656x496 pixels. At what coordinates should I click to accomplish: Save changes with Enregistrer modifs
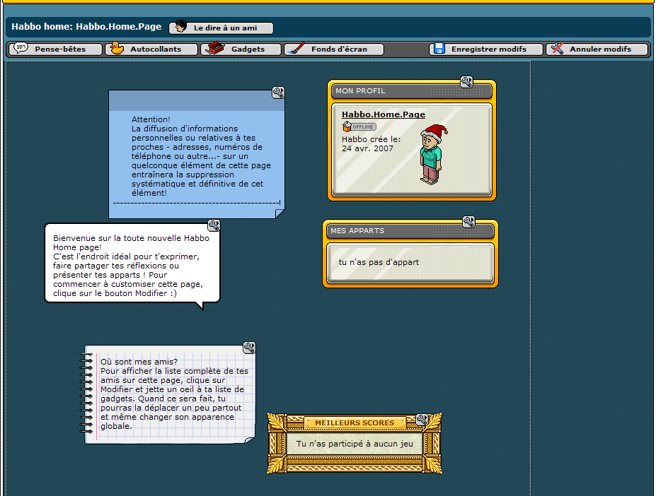[x=486, y=49]
